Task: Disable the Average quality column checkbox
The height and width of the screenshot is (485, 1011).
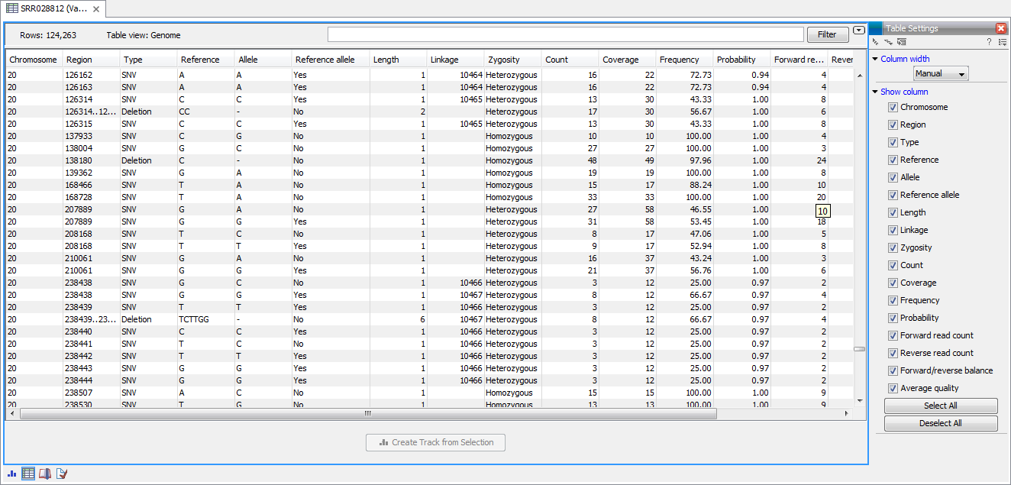Action: (x=893, y=389)
